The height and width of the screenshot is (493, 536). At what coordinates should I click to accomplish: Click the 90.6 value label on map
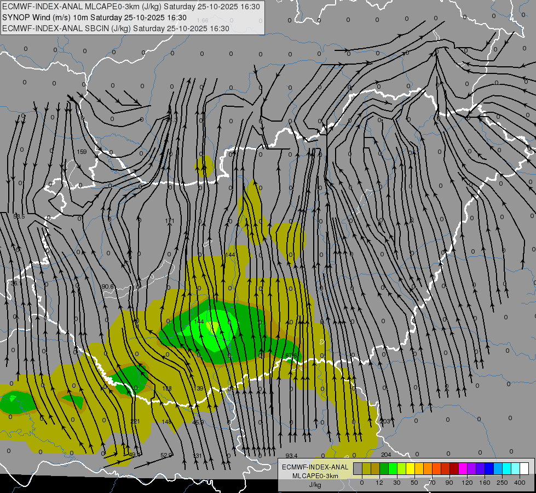(107, 286)
